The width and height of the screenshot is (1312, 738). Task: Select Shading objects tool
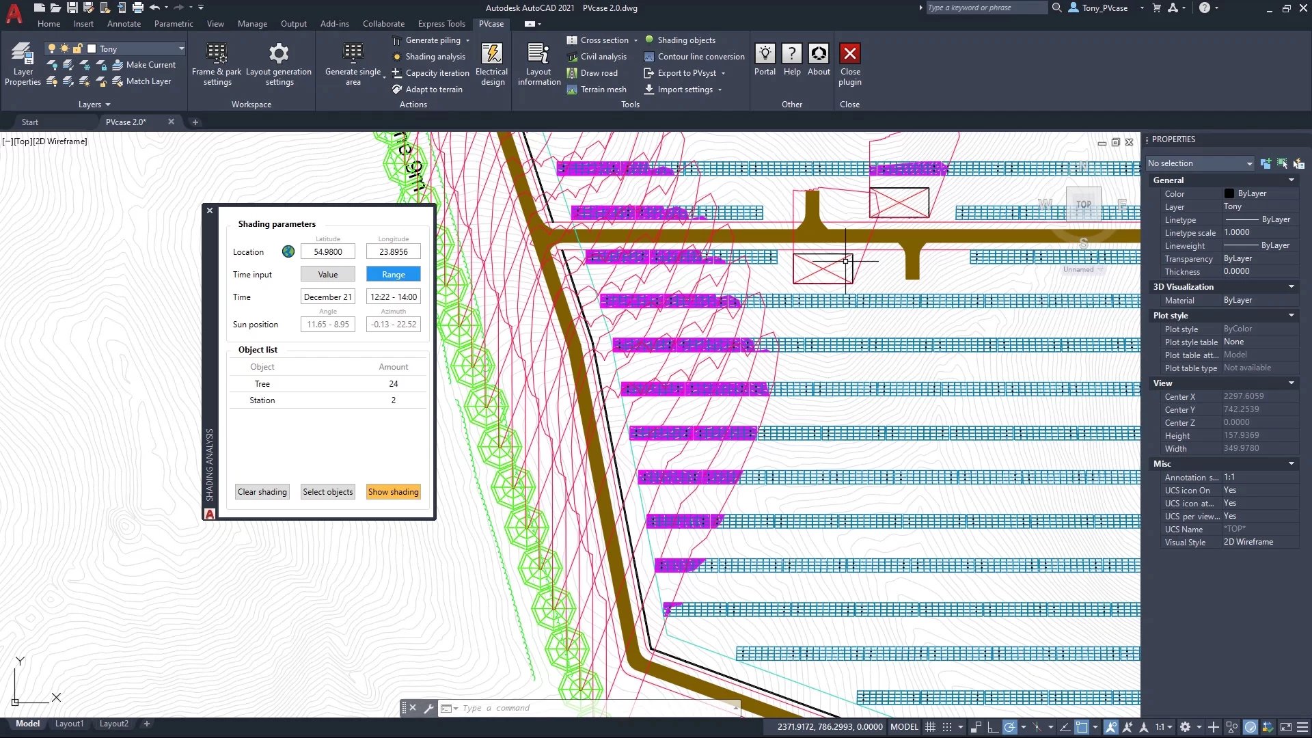(680, 40)
